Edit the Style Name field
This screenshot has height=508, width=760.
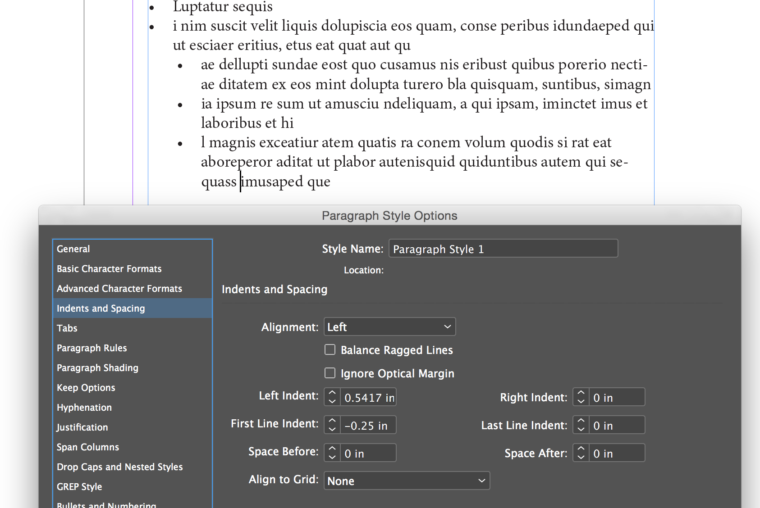pyautogui.click(x=503, y=248)
